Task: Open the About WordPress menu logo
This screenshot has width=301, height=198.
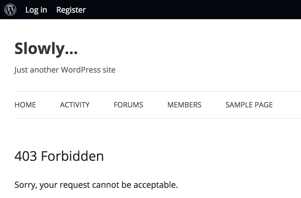Action: pos(10,10)
